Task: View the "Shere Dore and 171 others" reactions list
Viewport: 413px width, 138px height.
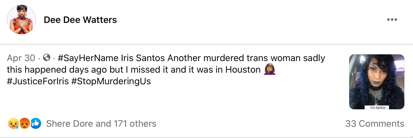Action: [101, 124]
